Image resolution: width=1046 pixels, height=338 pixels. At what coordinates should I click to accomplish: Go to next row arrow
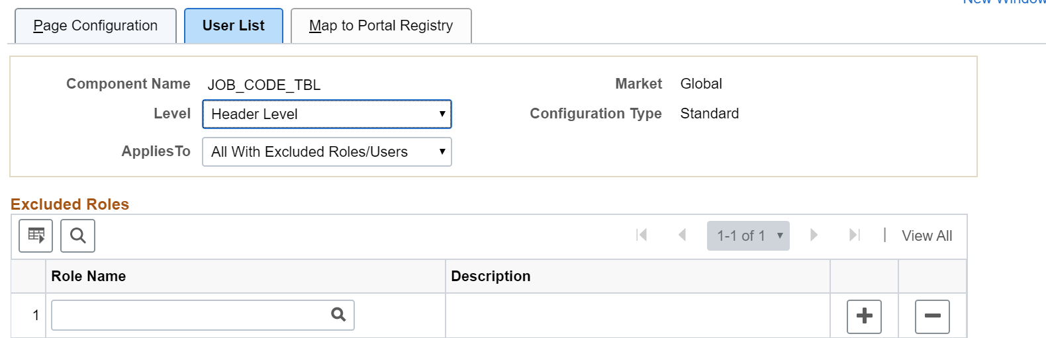[814, 235]
